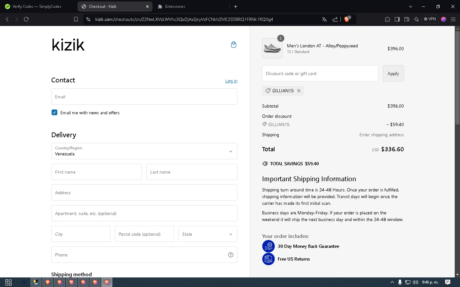460x287 pixels.
Task: Click the $336.60 total amount
Action: point(392,149)
